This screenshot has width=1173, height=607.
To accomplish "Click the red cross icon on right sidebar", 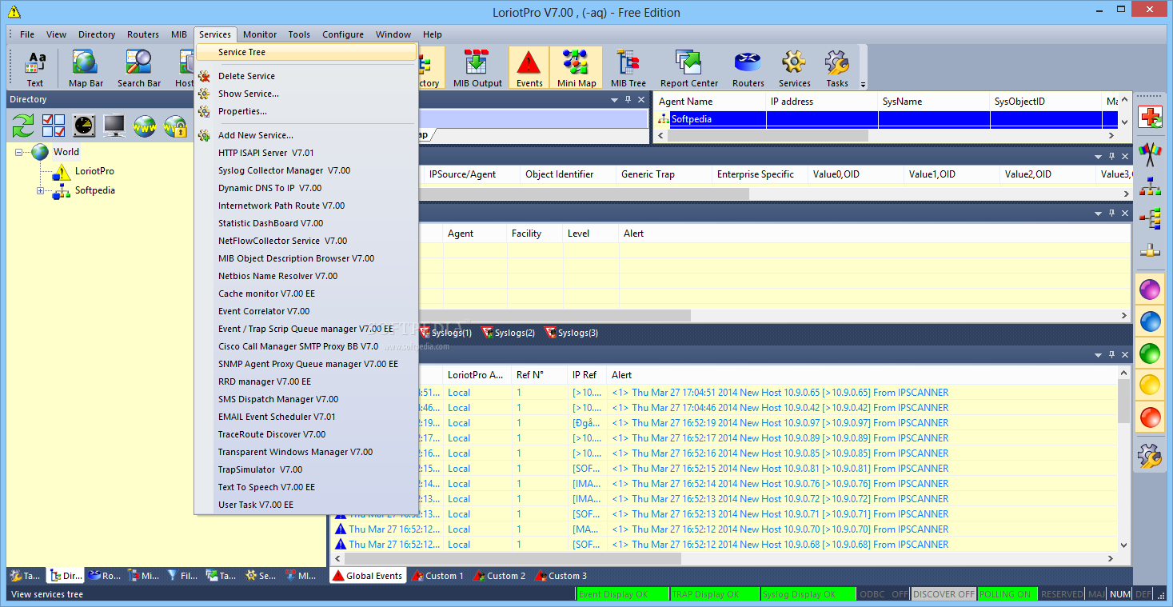I will pos(1150,118).
